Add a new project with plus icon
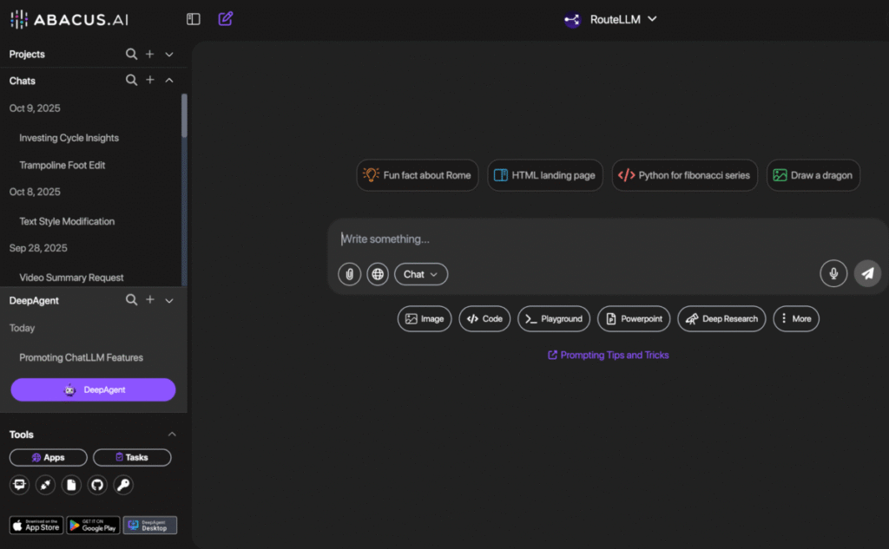This screenshot has width=889, height=549. tap(149, 54)
